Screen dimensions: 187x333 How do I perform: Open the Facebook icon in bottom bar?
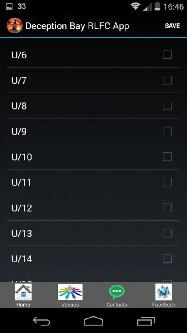pos(163,292)
